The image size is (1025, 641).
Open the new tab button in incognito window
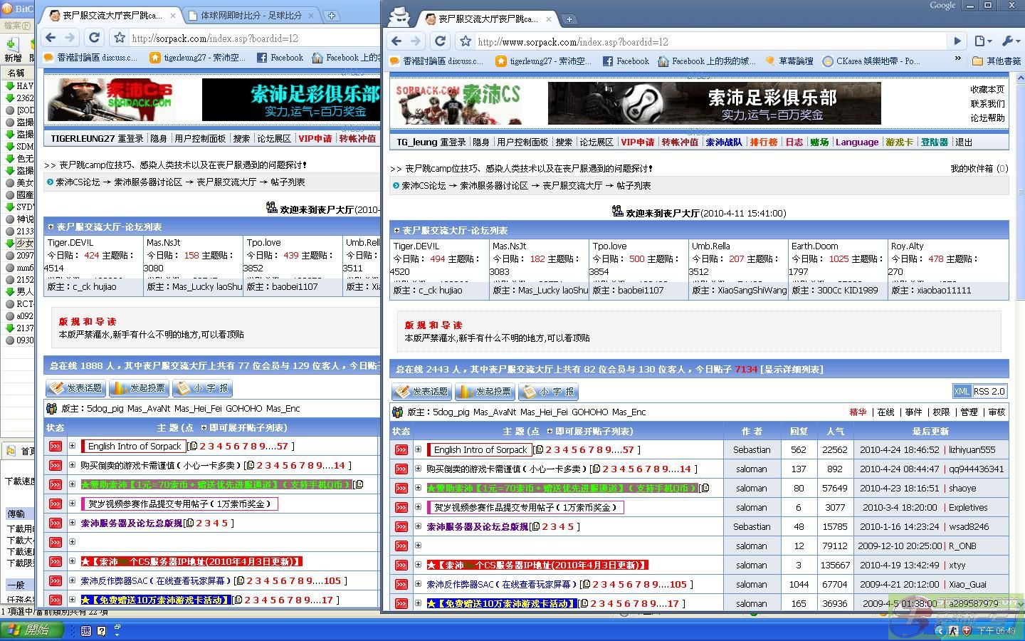(x=569, y=19)
